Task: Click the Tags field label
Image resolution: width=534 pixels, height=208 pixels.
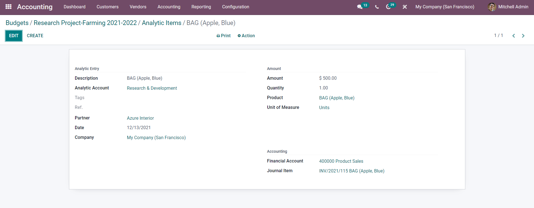Action: pos(80,97)
